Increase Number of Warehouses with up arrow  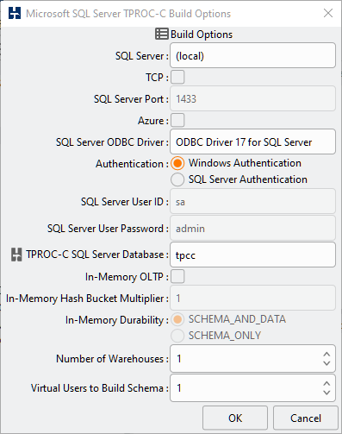click(x=326, y=355)
